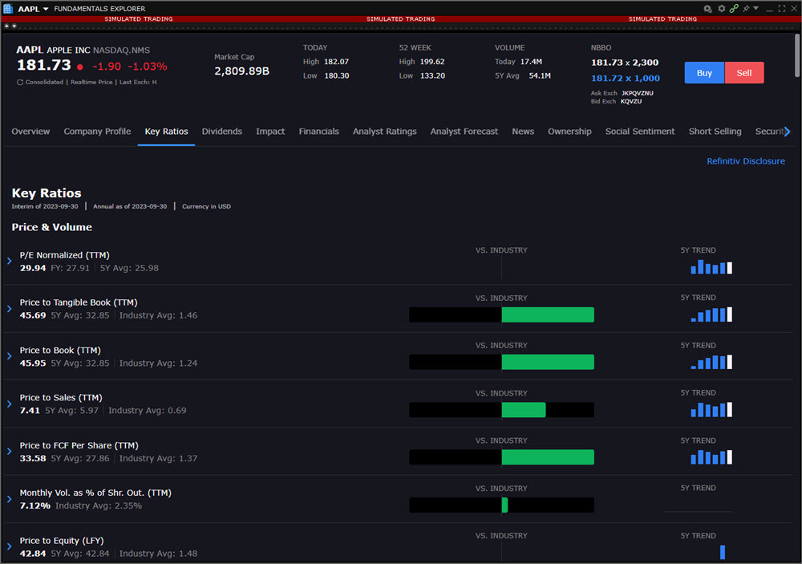Select the Key Ratios tab
Screen dimensions: 802x564
166,132
